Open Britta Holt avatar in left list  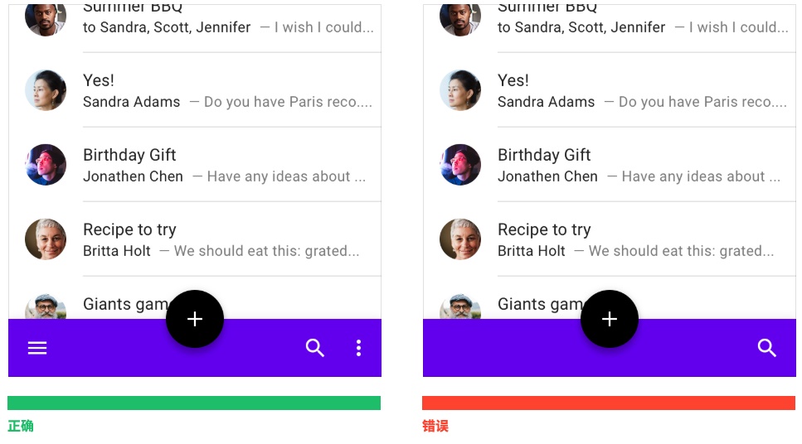46,239
